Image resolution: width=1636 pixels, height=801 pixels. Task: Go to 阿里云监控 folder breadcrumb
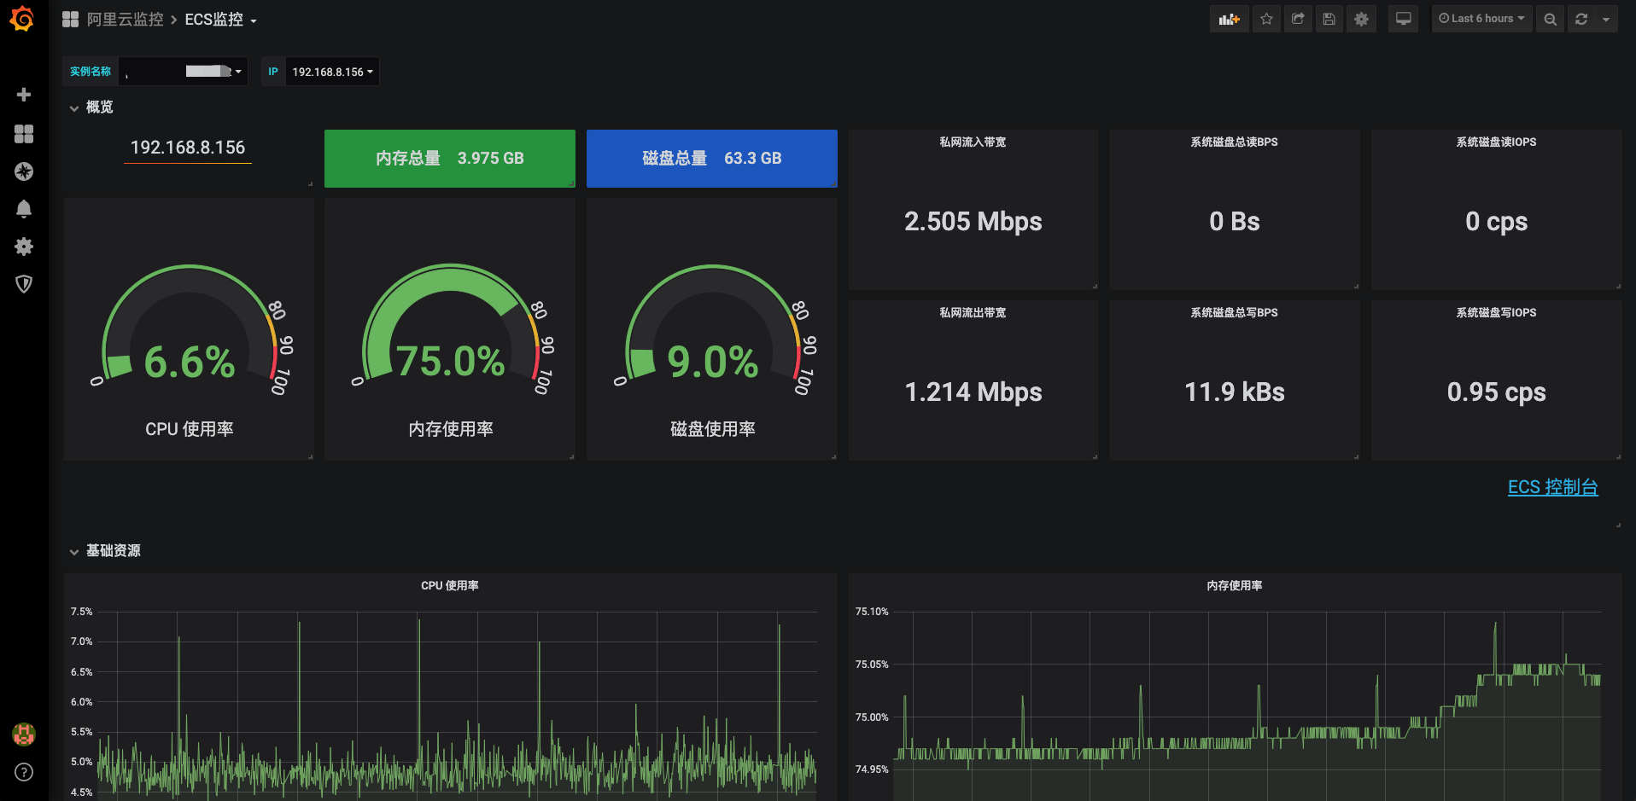[x=125, y=19]
